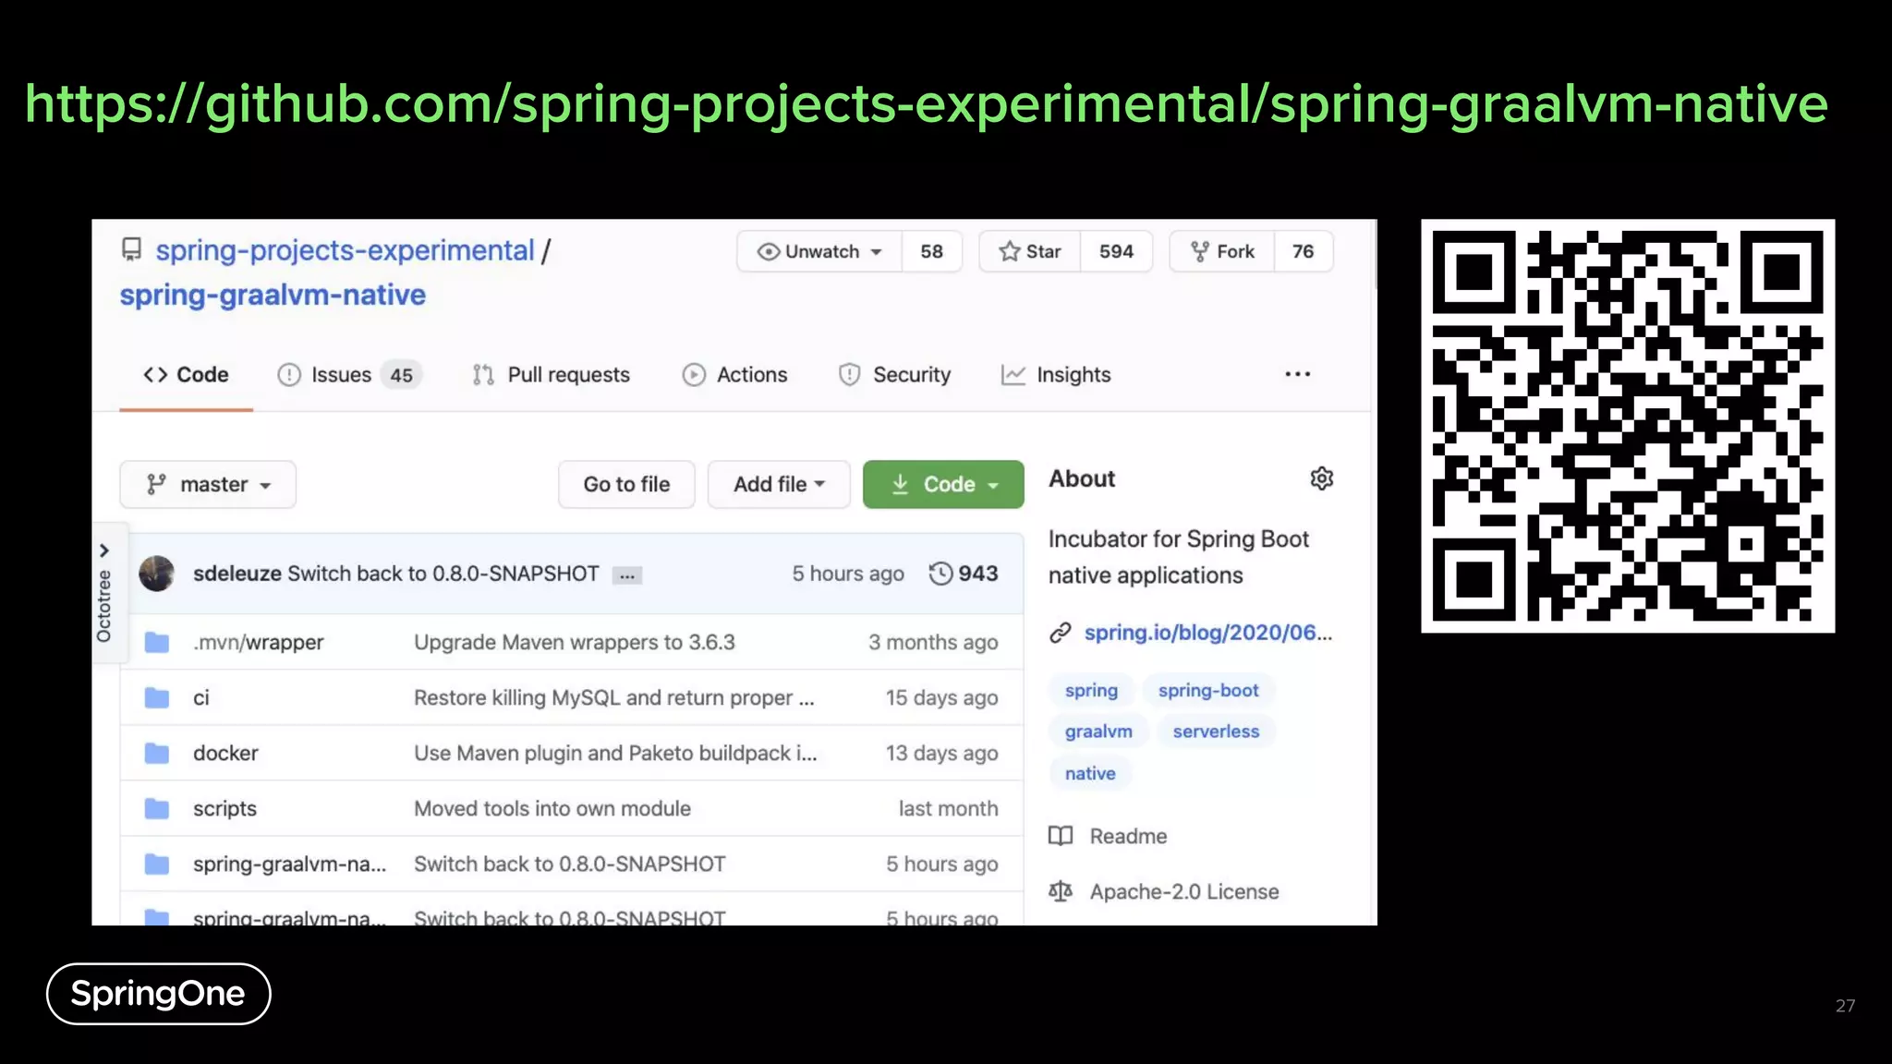Viewport: 1892px width, 1064px height.
Task: Select the graalvm topic tag
Action: (1098, 731)
